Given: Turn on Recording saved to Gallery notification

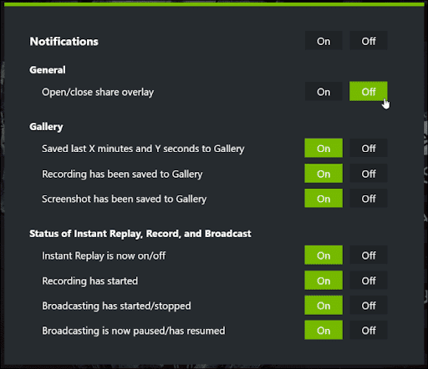Looking at the screenshot, I should pyautogui.click(x=324, y=174).
